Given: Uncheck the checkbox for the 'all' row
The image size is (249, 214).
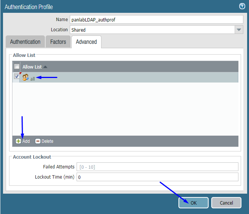Looking at the screenshot, I should tap(17, 76).
